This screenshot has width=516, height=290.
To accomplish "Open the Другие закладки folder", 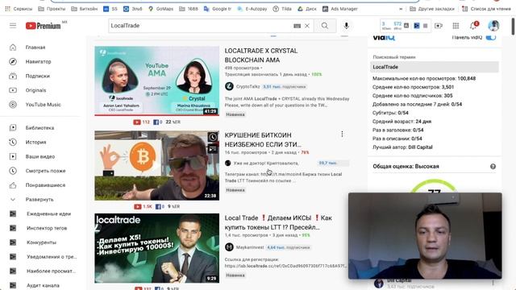I will [432, 9].
